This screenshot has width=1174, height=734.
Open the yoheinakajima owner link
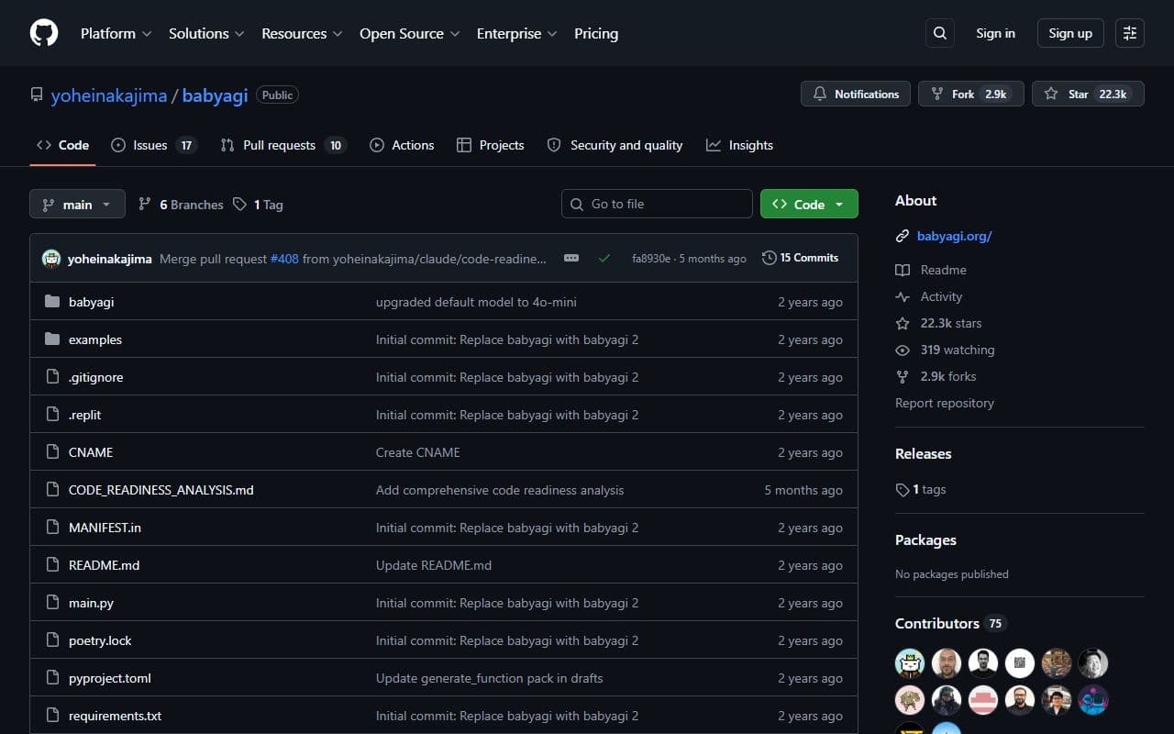(109, 95)
